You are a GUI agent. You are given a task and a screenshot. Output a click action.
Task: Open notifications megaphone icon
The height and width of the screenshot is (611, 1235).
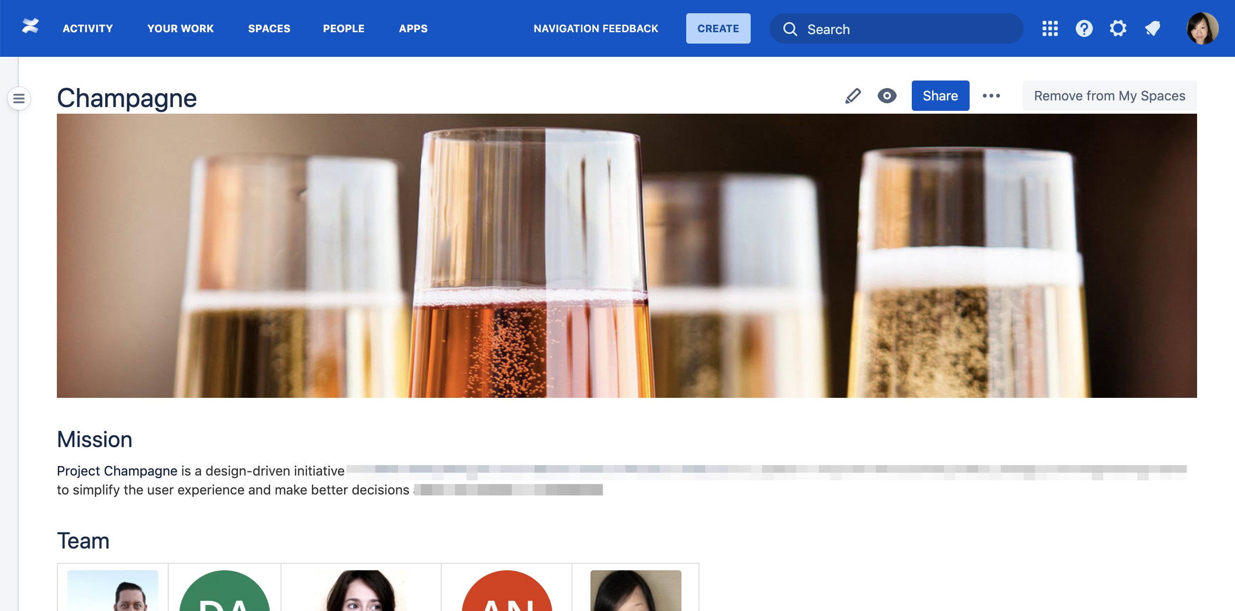[1152, 28]
